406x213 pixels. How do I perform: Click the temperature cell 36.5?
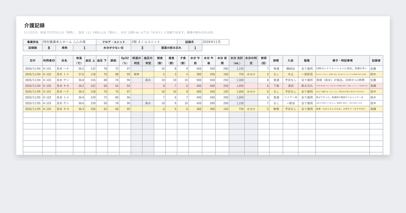coord(79,69)
